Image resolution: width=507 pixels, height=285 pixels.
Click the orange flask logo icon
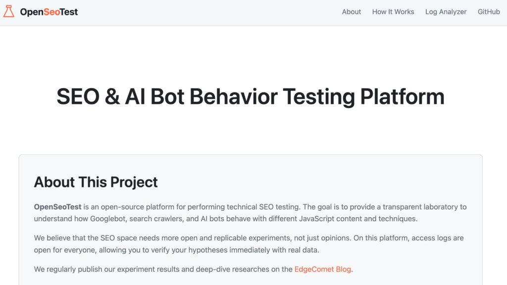coord(9,12)
